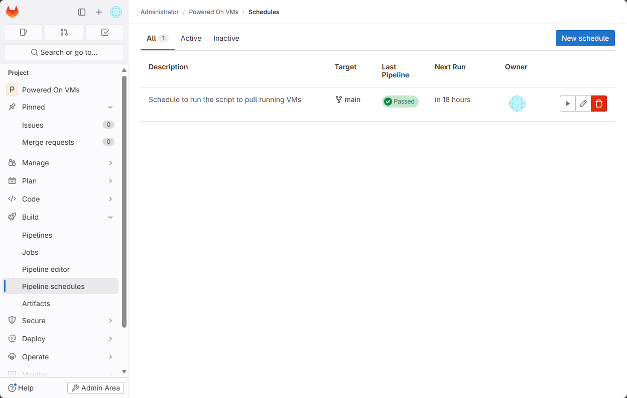Screen dimensions: 627x398
Task: Click the Description column header
Action: (x=168, y=67)
